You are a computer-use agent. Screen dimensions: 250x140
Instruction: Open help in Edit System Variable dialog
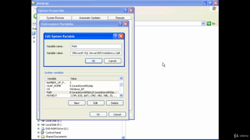pos(116,36)
